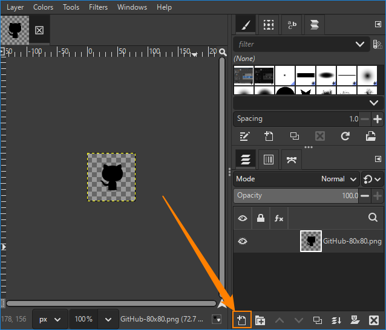Screen dimensions: 386x330
Task: Select the small pixel dot brush
Action: pyautogui.click(x=285, y=76)
